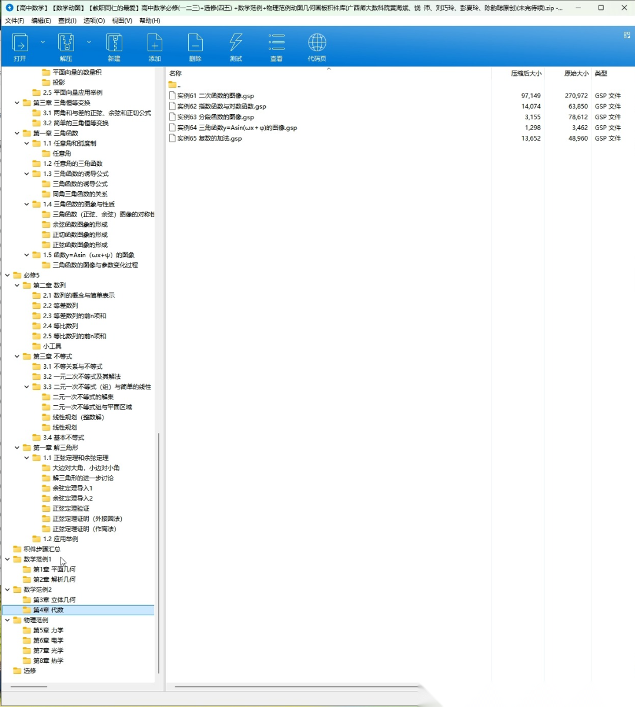
Task: Click the folder tree's vertical scrollbar
Action: click(x=159, y=553)
